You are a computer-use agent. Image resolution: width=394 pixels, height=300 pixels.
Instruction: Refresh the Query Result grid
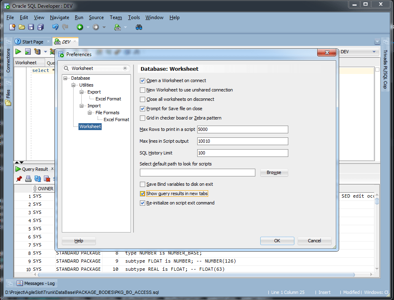(37, 179)
